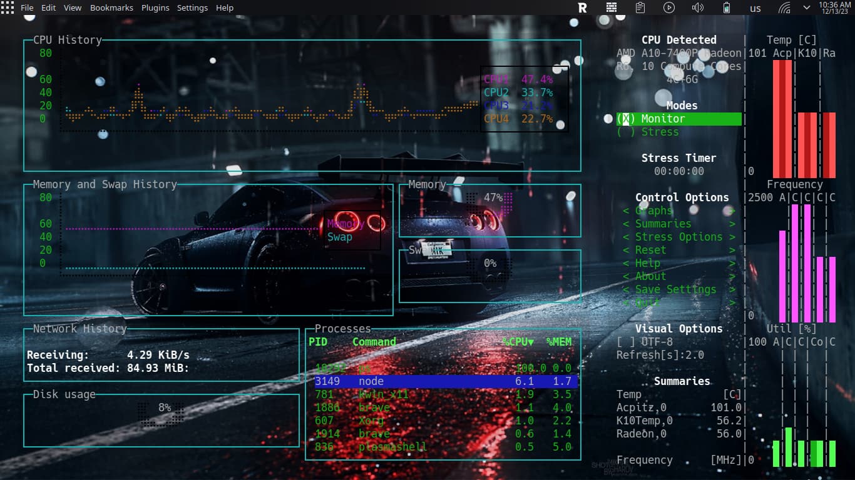The image size is (855, 480).
Task: Click CPU2 33.7% legend entry
Action: click(518, 92)
